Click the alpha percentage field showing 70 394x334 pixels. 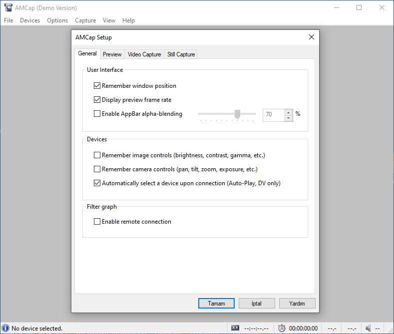pyautogui.click(x=274, y=115)
